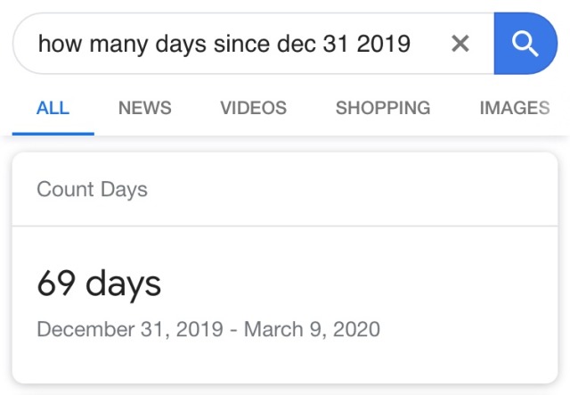Select the ALL results tab
The width and height of the screenshot is (570, 395).
click(53, 108)
